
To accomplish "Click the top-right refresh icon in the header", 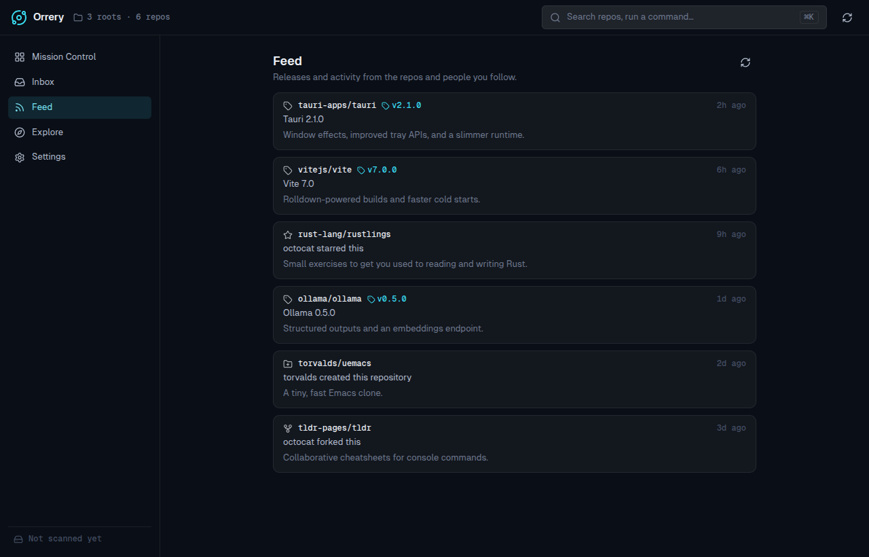I will 847,18.
